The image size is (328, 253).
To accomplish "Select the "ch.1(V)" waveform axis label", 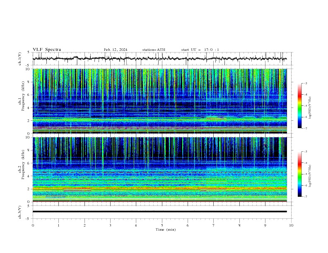I will pos(20,59).
